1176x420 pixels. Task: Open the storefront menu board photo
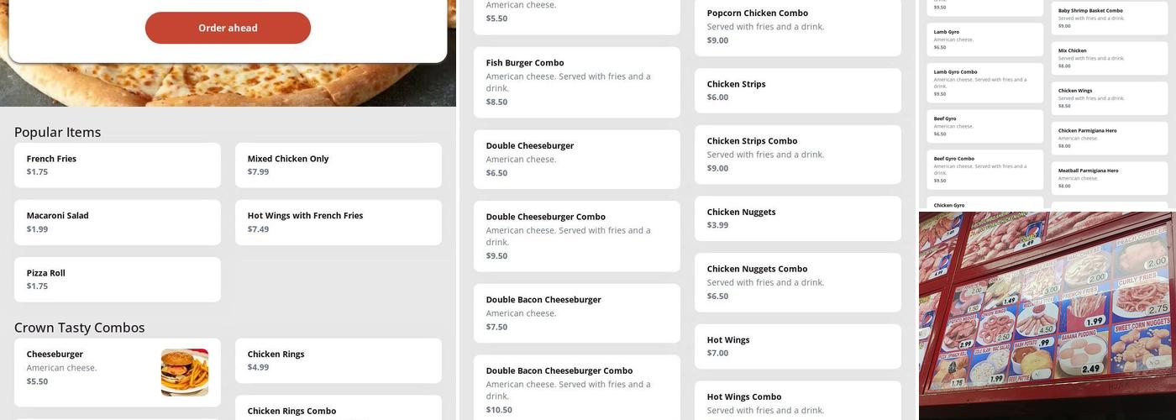1047,315
